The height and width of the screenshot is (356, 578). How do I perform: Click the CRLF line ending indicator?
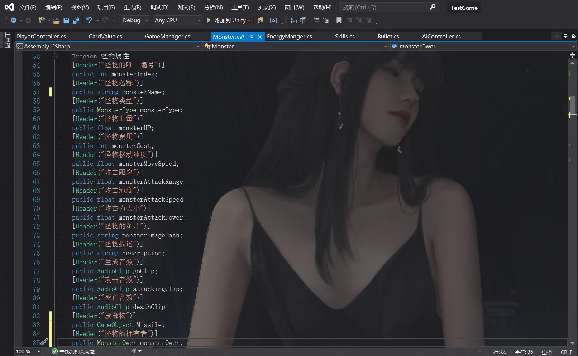coord(566,352)
